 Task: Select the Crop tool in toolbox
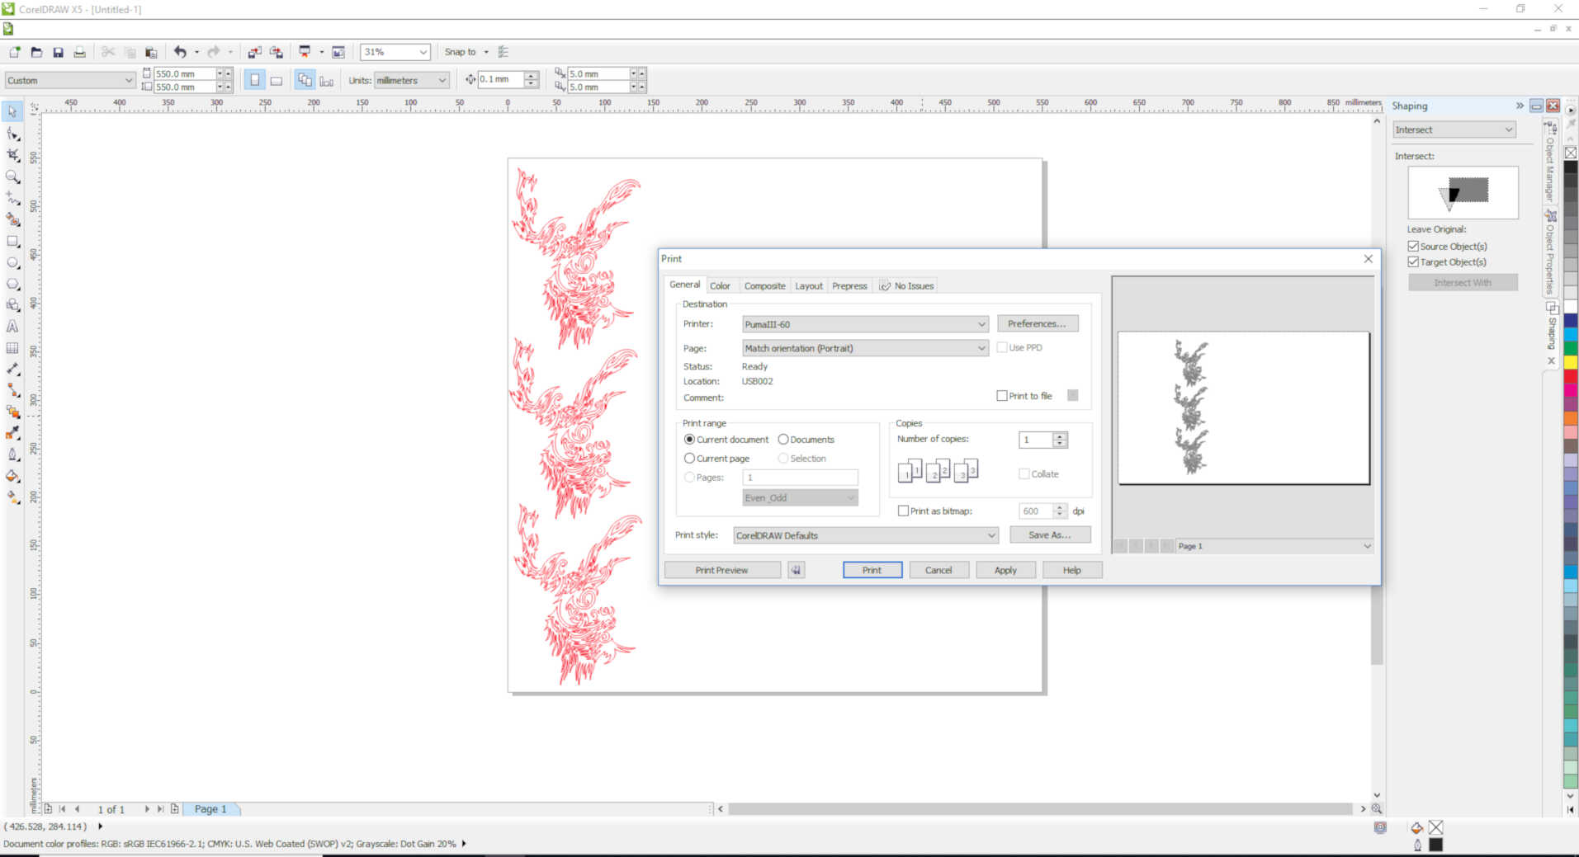click(x=13, y=155)
